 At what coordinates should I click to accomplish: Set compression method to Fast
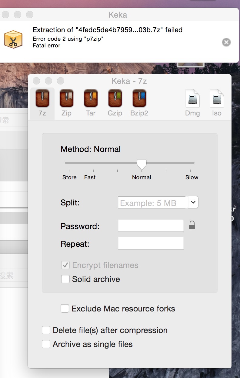(x=90, y=177)
